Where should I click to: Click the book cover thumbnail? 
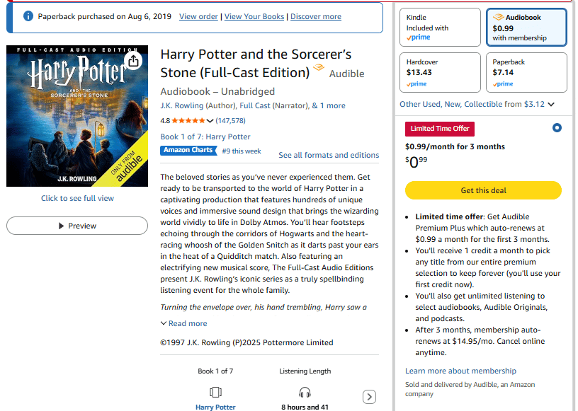pos(77,116)
